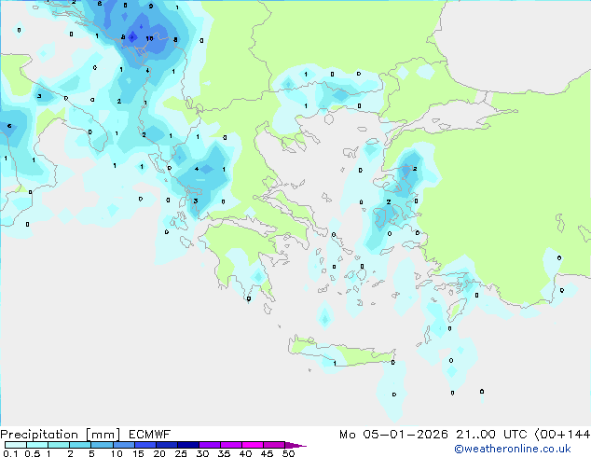Click the 25–30 mm dark navy legend swatch
This screenshot has height=457, width=591.
187,445
